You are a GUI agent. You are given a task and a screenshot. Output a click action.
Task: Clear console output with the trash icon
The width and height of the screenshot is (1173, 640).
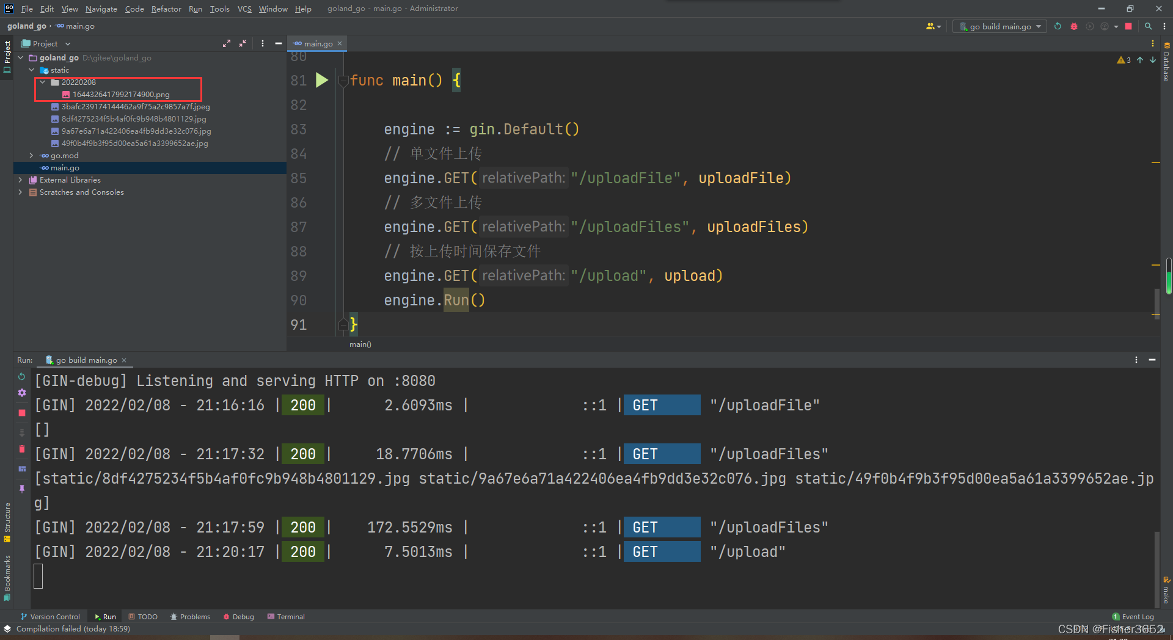(x=22, y=449)
